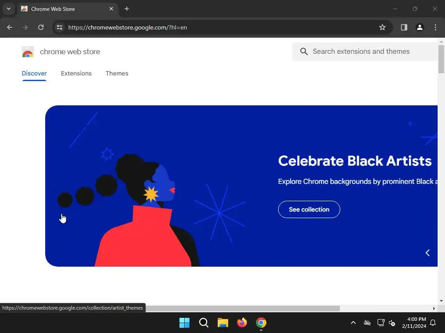Screen dimensions: 445x333
Task: Open the Chrome profile icon
Action: coord(419,27)
